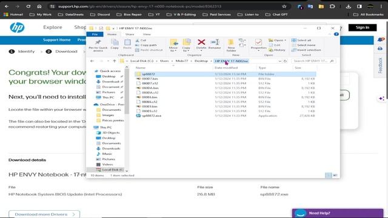The height and width of the screenshot is (218, 388).
Task: Sort by the Name column header
Action: click(x=141, y=68)
